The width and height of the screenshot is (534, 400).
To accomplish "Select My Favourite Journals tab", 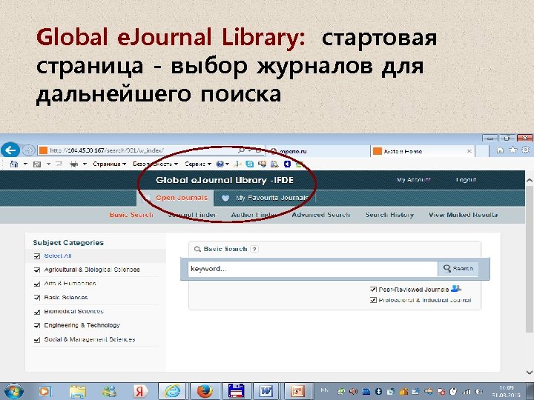I will 265,198.
